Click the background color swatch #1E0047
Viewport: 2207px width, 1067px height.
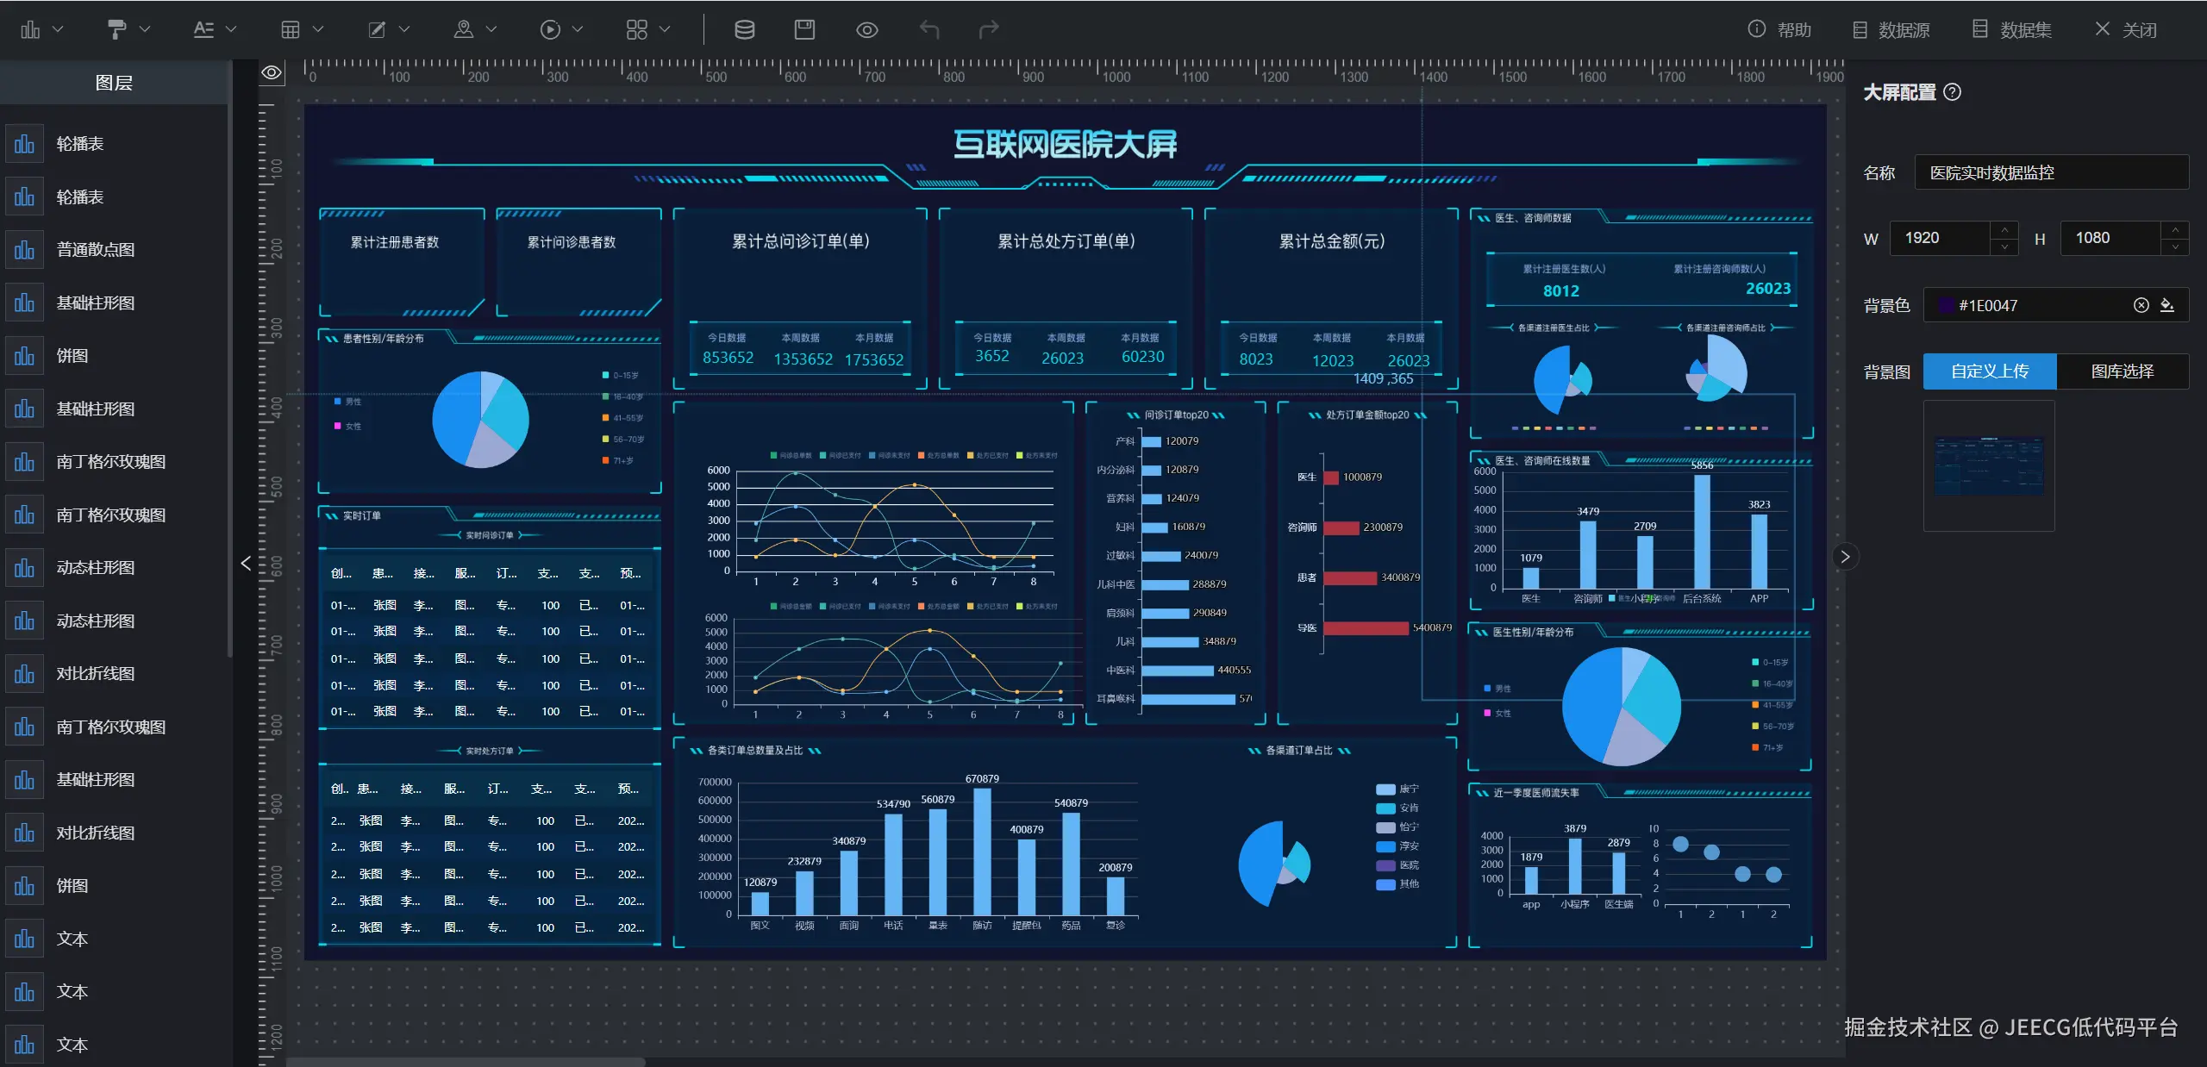tap(1946, 305)
